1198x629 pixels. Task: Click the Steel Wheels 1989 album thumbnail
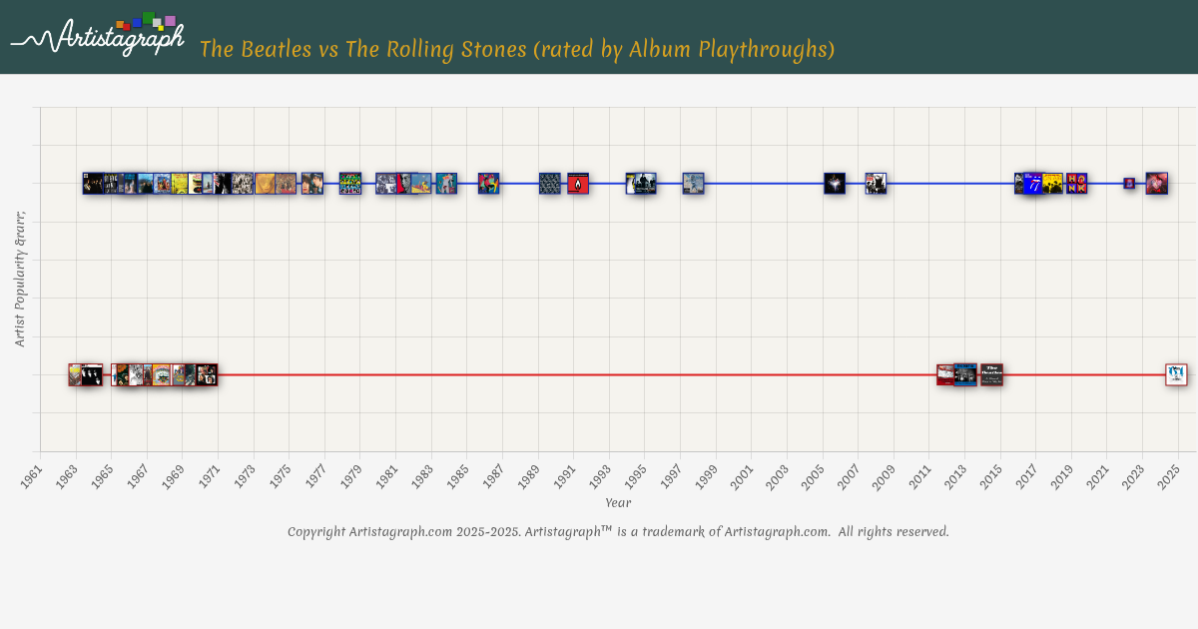tap(550, 184)
